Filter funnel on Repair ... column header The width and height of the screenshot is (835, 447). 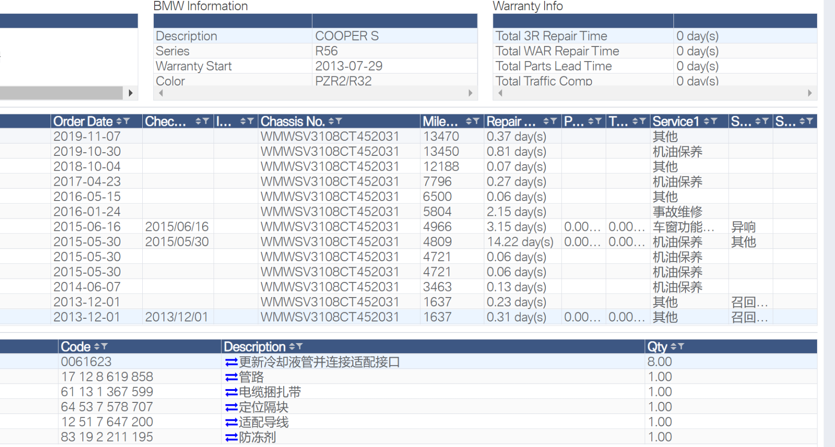point(554,121)
